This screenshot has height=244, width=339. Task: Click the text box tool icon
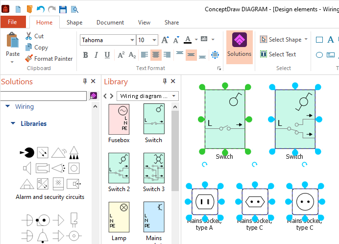331,55
